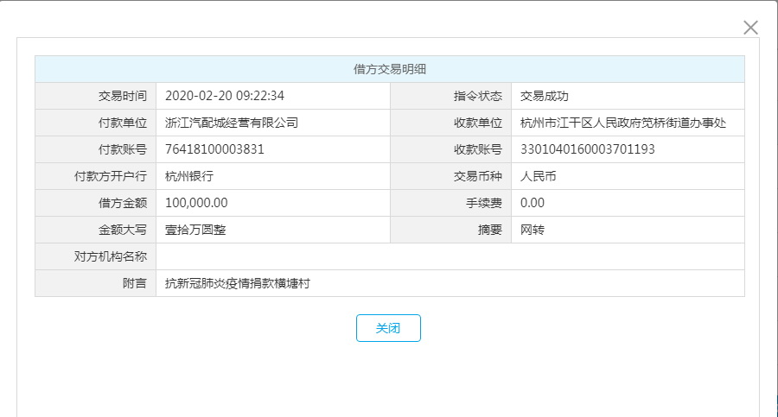Select the debit amount 100,000.00
The width and height of the screenshot is (778, 417).
[196, 203]
